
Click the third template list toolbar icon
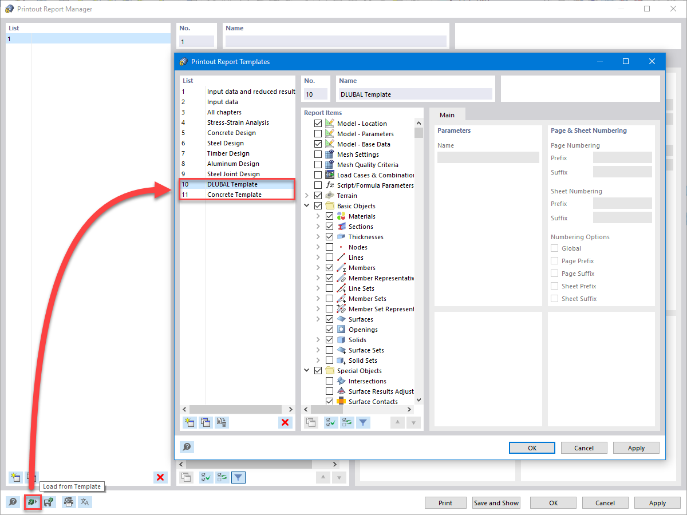[x=222, y=423]
